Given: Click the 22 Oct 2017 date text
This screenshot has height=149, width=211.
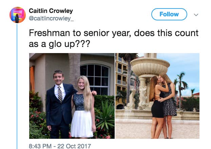Looking at the screenshot, I should [74, 146].
